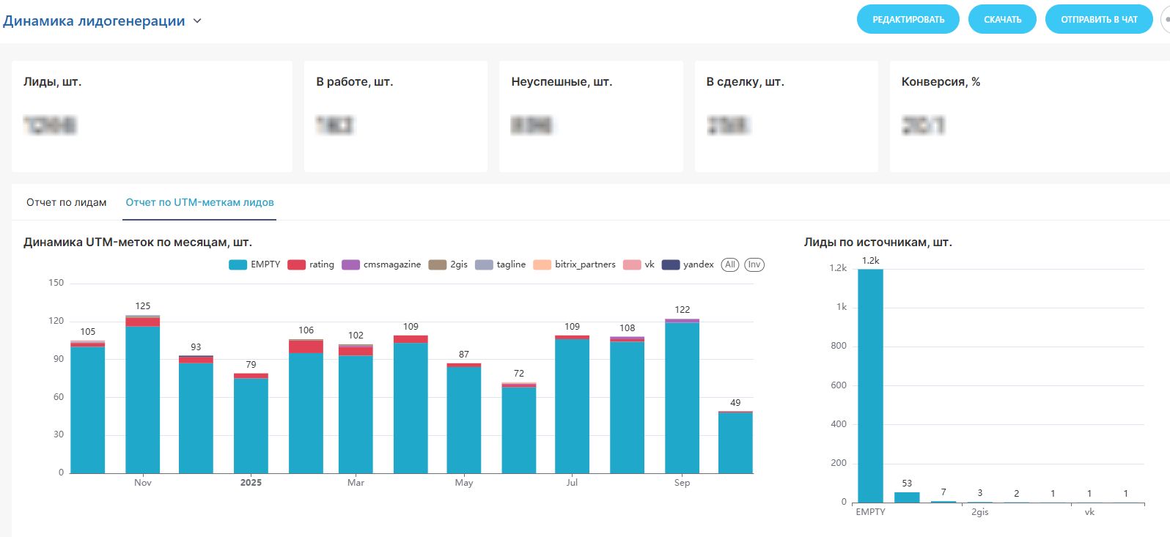The height and width of the screenshot is (537, 1170).
Task: Click the November bar labeled 125
Action: pos(143,396)
